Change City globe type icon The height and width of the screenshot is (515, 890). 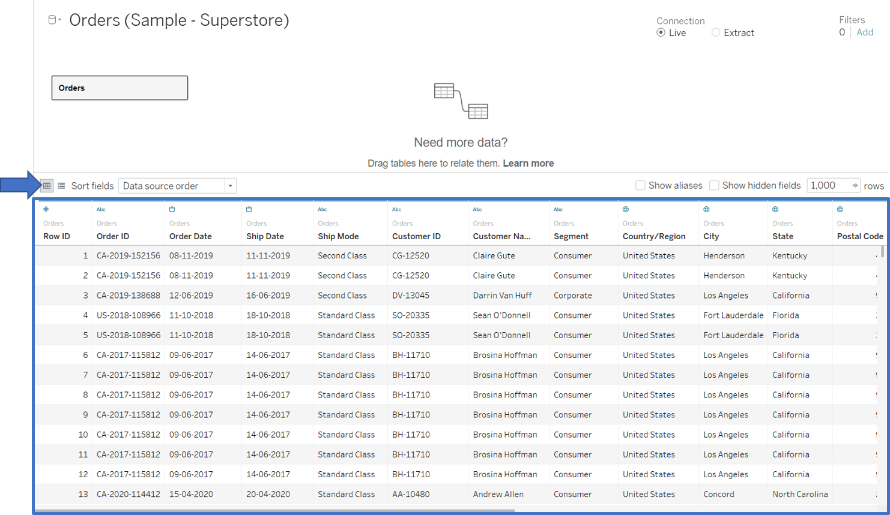click(707, 209)
